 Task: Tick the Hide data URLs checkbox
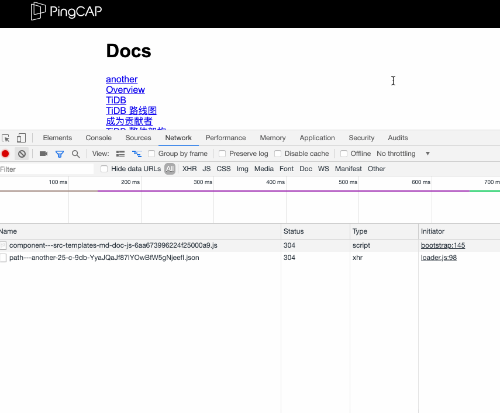coord(104,169)
